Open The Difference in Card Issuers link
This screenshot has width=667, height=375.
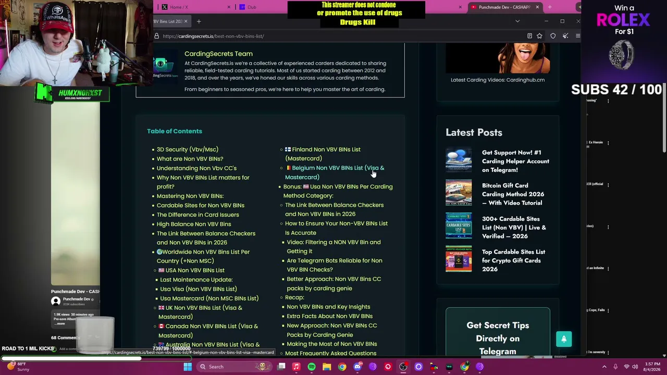(x=198, y=215)
